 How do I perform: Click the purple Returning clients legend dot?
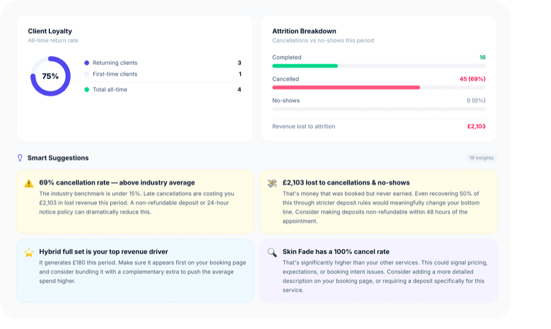pos(87,63)
